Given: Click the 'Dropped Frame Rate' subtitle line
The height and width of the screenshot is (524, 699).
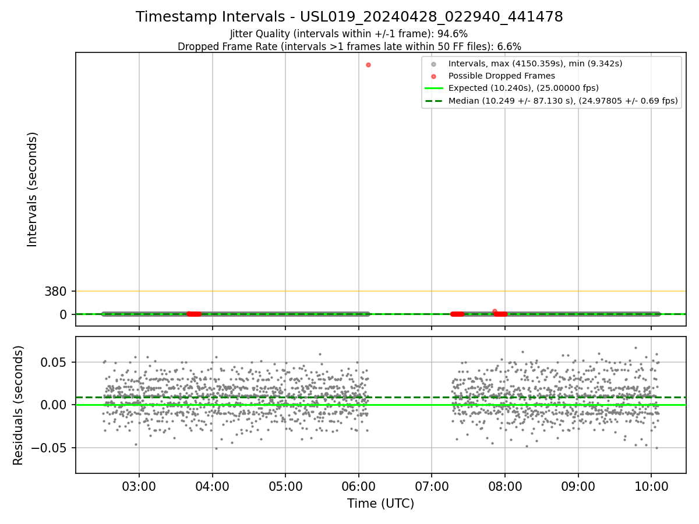Looking at the screenshot, I should pyautogui.click(x=349, y=47).
